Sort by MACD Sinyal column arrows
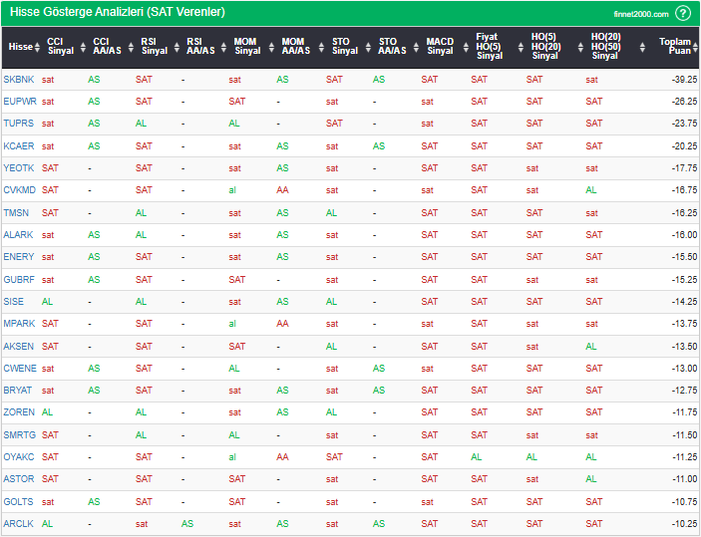 coord(466,47)
